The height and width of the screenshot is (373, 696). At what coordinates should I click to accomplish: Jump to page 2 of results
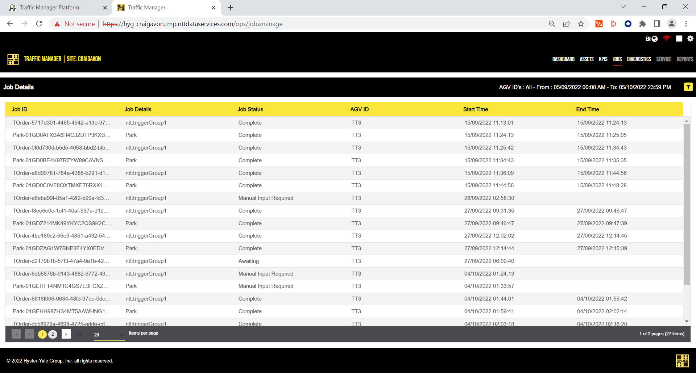53,334
